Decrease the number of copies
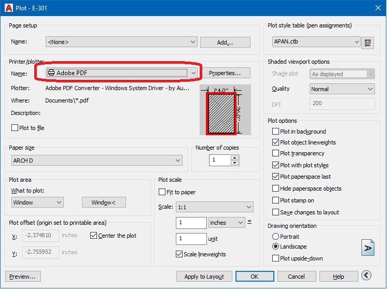Screen dimensions: 390x290 (x=234, y=163)
